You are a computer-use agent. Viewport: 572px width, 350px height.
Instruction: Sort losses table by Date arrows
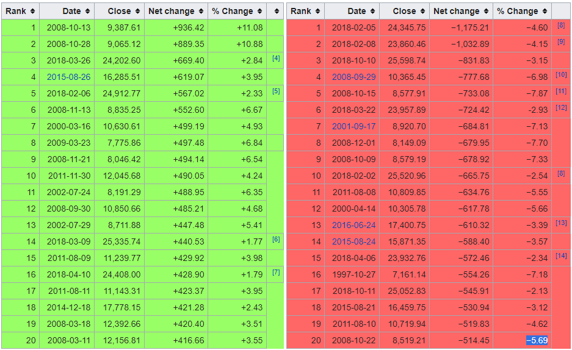372,12
